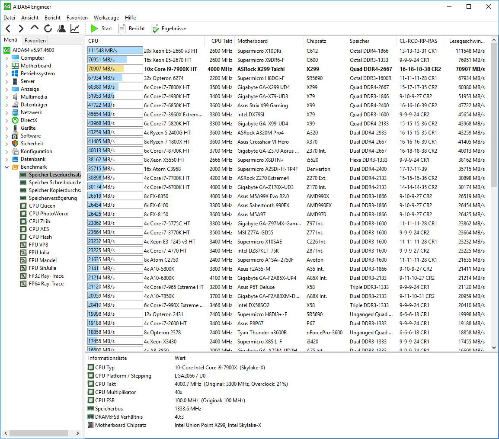Image resolution: width=499 pixels, height=439 pixels.
Task: Select FP32 Ray-Trace benchmark
Action: point(42,276)
